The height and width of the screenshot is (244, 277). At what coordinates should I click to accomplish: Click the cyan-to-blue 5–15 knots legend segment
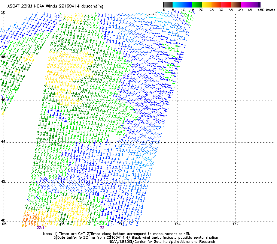pyautogui.click(x=182, y=5)
